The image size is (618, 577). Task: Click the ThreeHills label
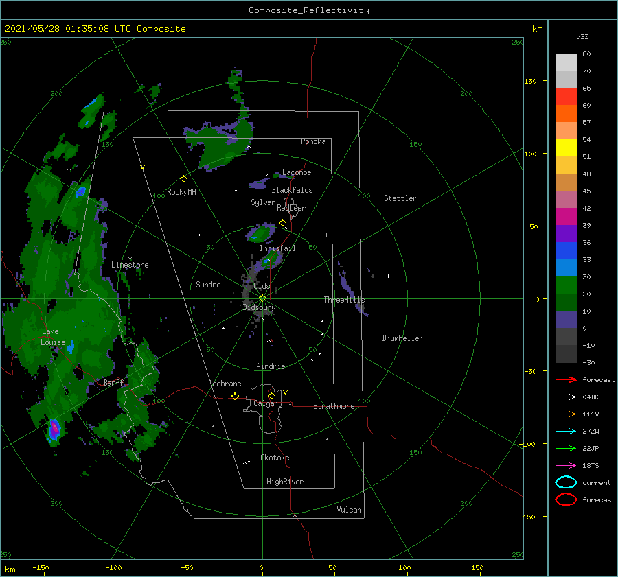coord(344,300)
